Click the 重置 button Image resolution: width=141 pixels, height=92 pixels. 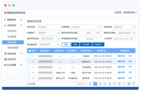pyautogui.click(x=66, y=44)
